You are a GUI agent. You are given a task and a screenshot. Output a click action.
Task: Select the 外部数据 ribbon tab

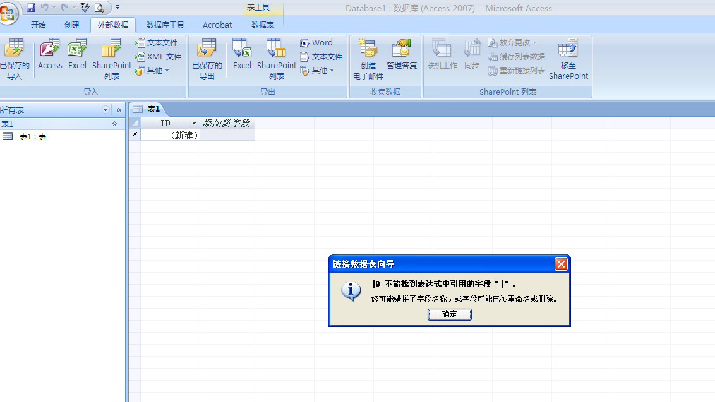pos(112,25)
